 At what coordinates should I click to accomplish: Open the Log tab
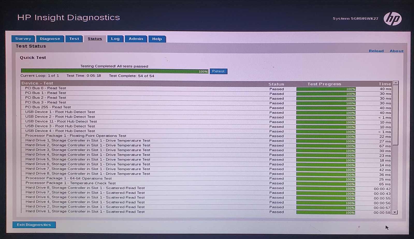pyautogui.click(x=115, y=39)
